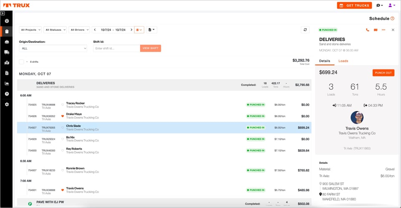Open the truck icon in sidebar
The width and height of the screenshot is (401, 208).
7,52
